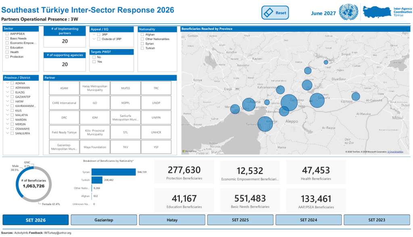This screenshot has width=413, height=237.
Task: Click the United Nations emblem logo
Action: tap(348, 12)
